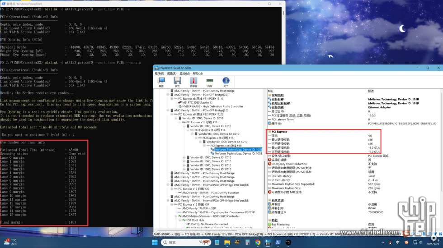Viewport: 443px width, 248px height.
Task: Show hidden system tray icons chevron
Action: coord(383,243)
